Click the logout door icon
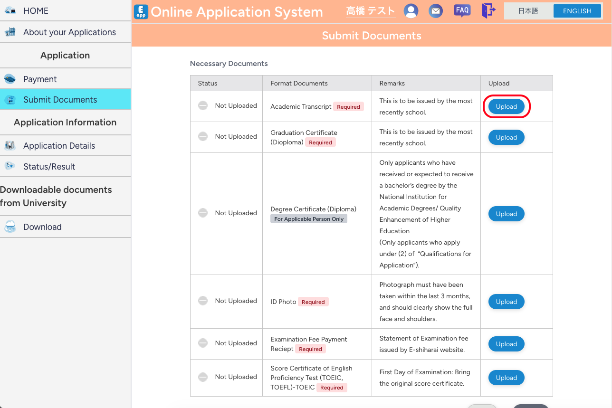612x408 pixels. (488, 10)
